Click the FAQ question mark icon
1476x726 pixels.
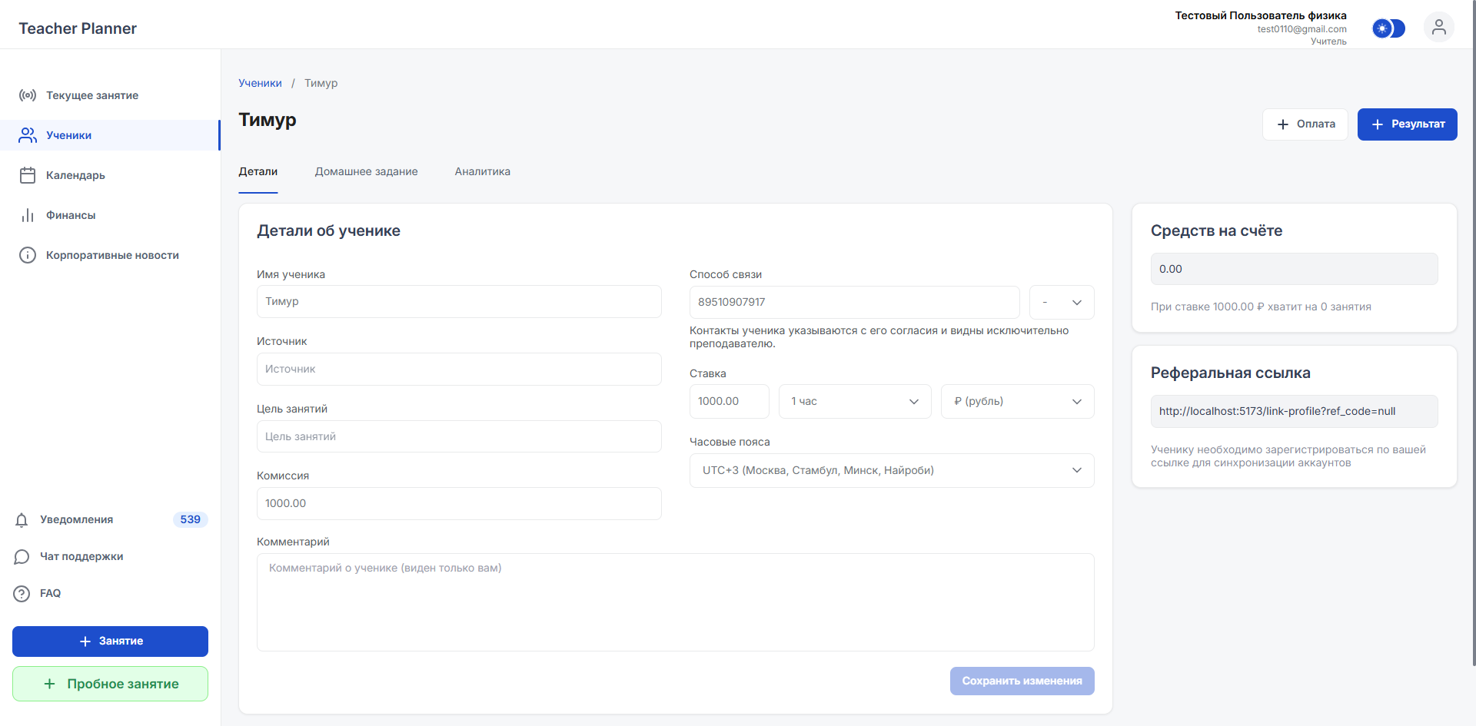click(22, 594)
